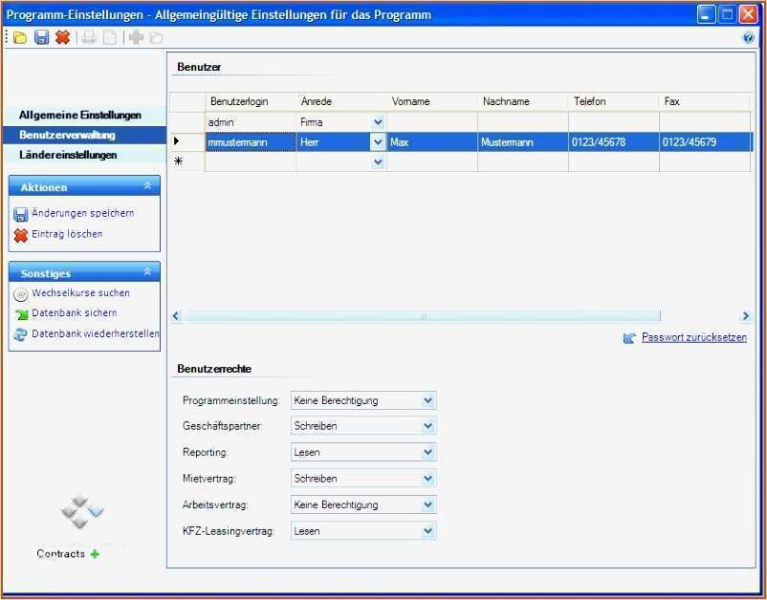
Task: Click the save floppy disk toolbar icon
Action: point(41,37)
